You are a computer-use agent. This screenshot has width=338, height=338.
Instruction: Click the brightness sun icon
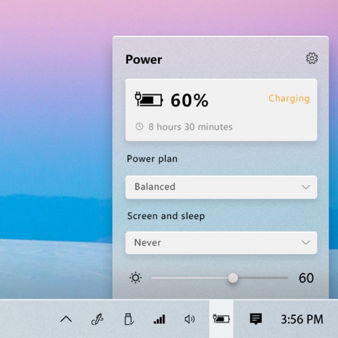136,278
